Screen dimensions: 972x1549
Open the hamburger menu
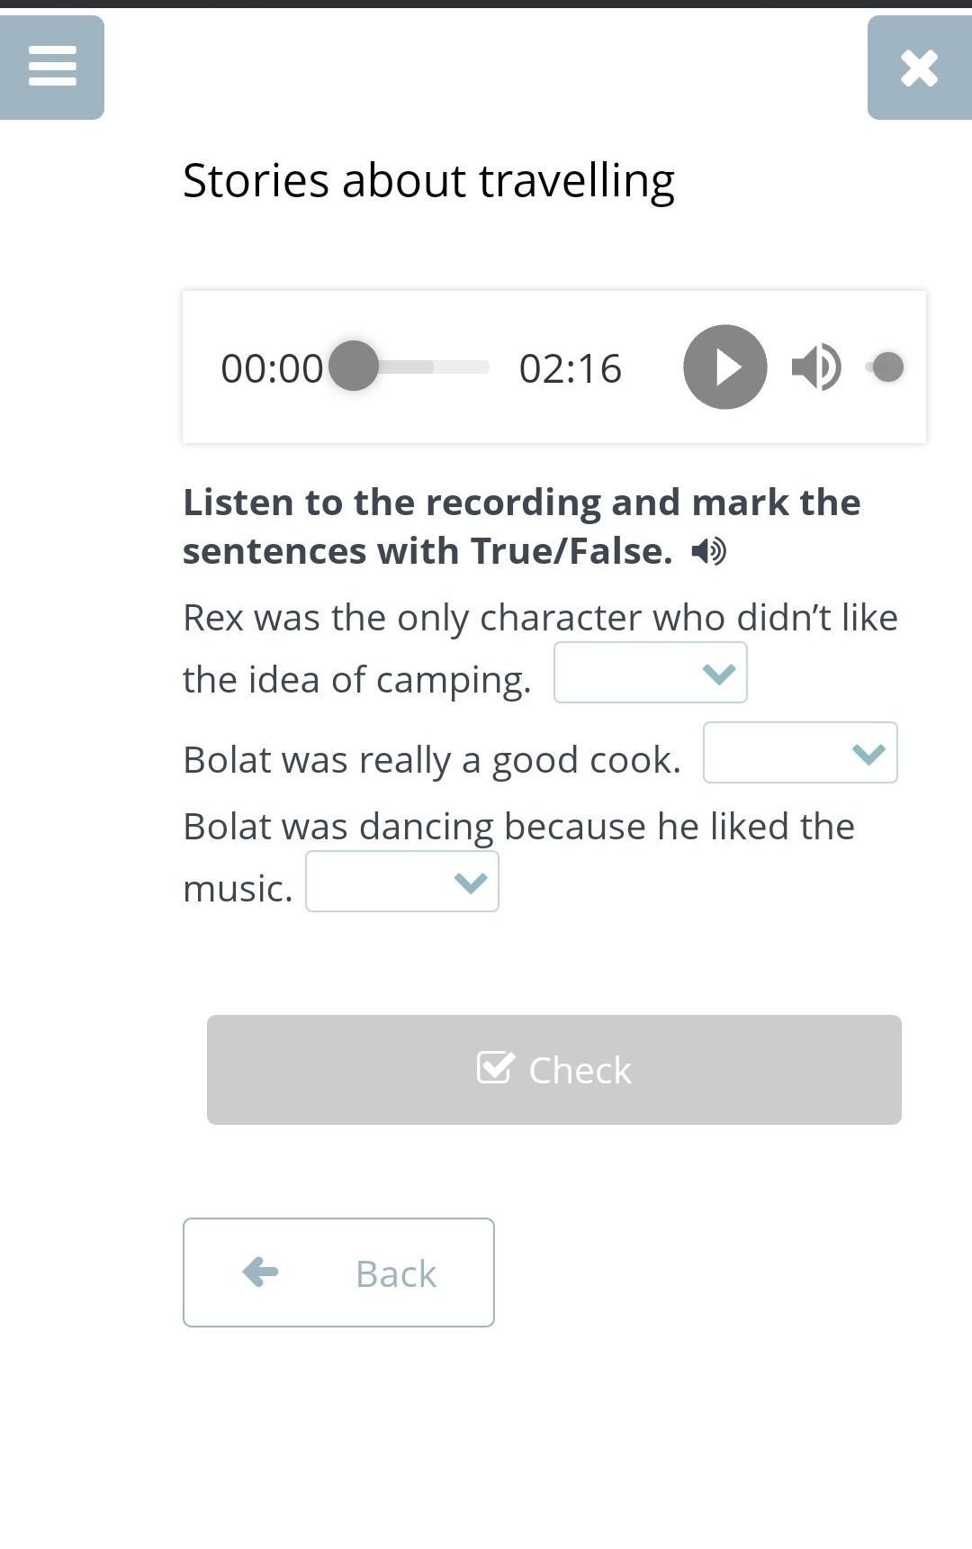point(52,67)
